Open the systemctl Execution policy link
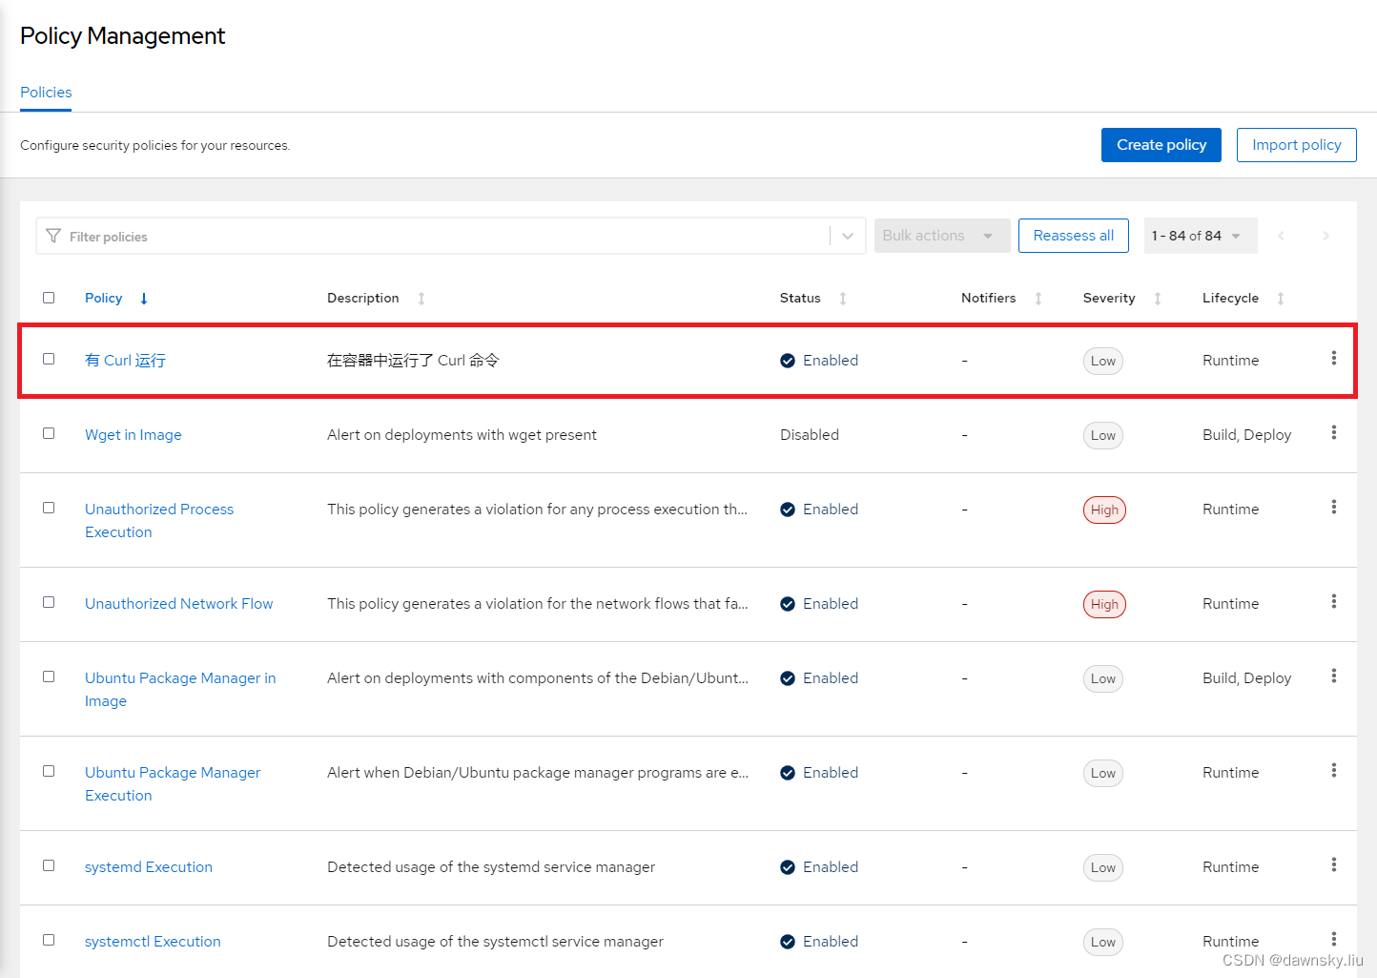 [153, 942]
